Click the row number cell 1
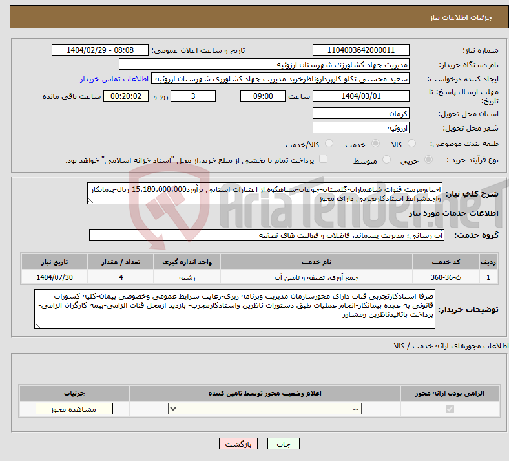 [488, 277]
